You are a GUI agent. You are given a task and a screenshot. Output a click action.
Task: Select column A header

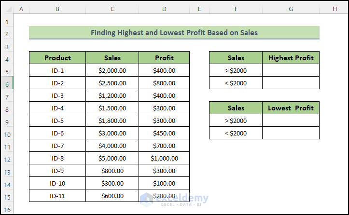pos(21,9)
